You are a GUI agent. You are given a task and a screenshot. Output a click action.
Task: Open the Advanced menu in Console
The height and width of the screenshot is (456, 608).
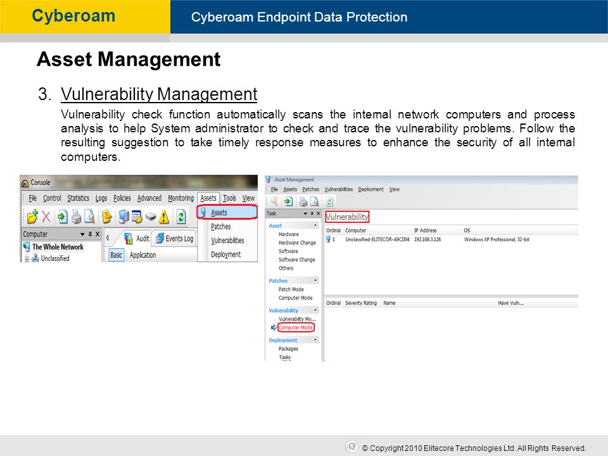pyautogui.click(x=149, y=198)
